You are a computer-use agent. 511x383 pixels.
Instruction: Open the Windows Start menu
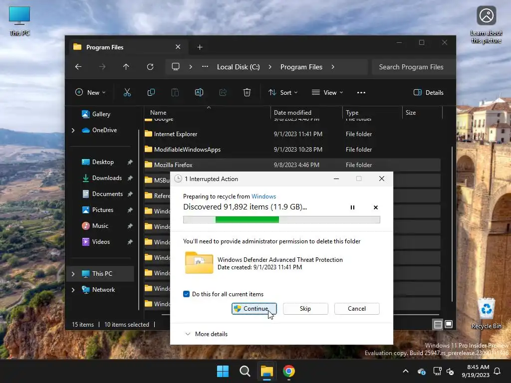(223, 371)
